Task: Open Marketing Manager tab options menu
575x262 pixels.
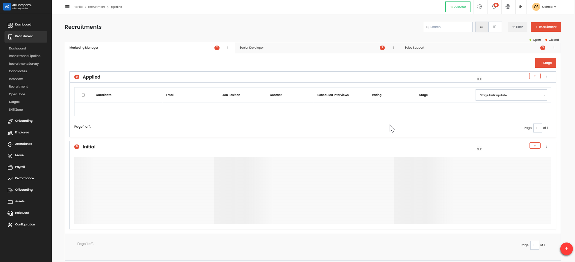Action: coord(228,48)
